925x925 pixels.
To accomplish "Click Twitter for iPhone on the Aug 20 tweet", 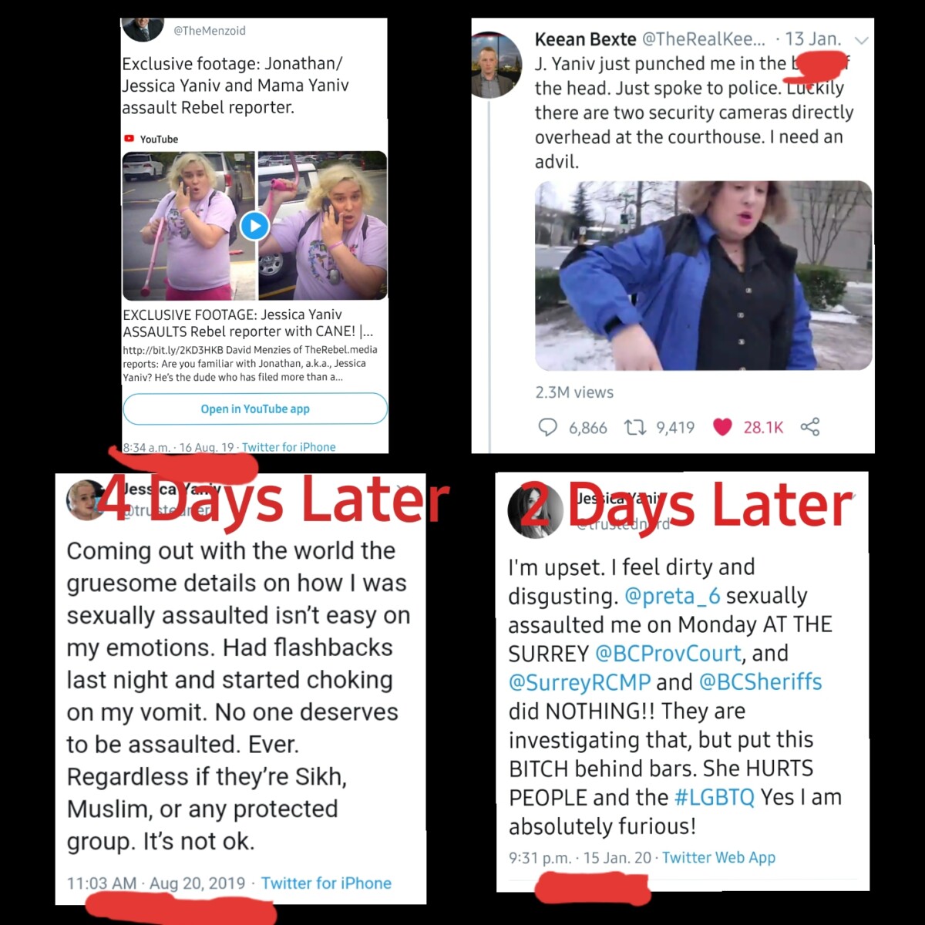I will [x=326, y=883].
